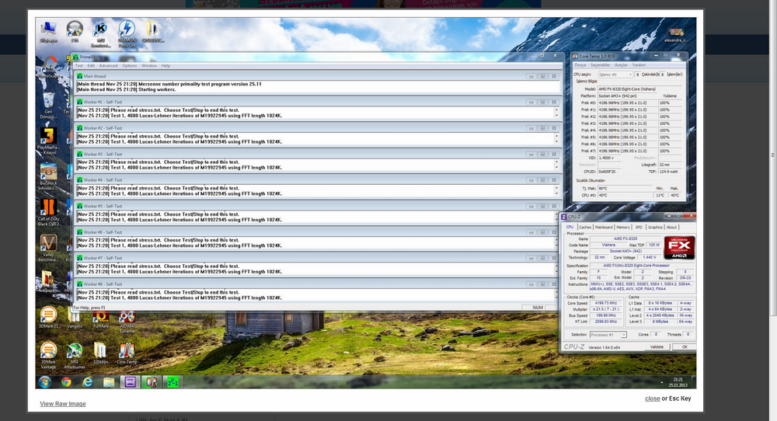Viewport: 777px width, 421px height.
Task: Switch to the Memory tab in CPU-Z
Action: (623, 228)
